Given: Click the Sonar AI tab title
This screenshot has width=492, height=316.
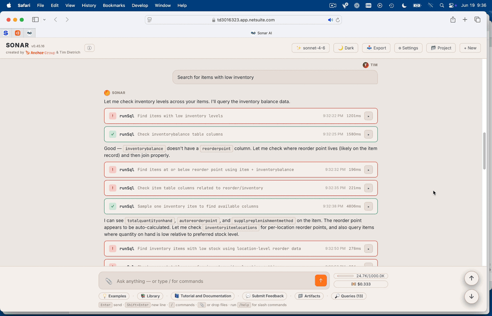Looking at the screenshot, I should [x=261, y=33].
